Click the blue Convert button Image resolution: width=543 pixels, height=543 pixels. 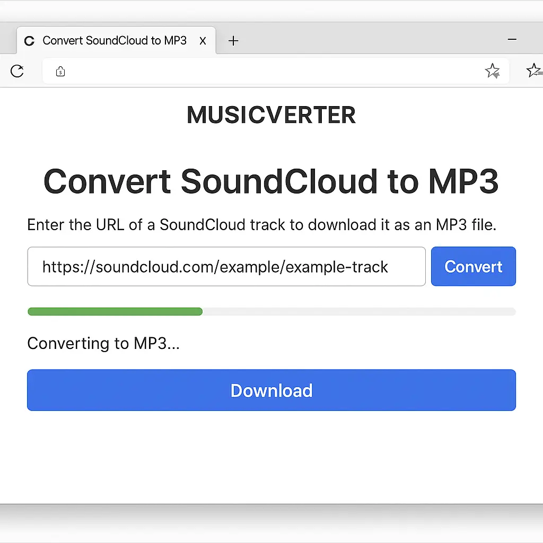pyautogui.click(x=474, y=266)
